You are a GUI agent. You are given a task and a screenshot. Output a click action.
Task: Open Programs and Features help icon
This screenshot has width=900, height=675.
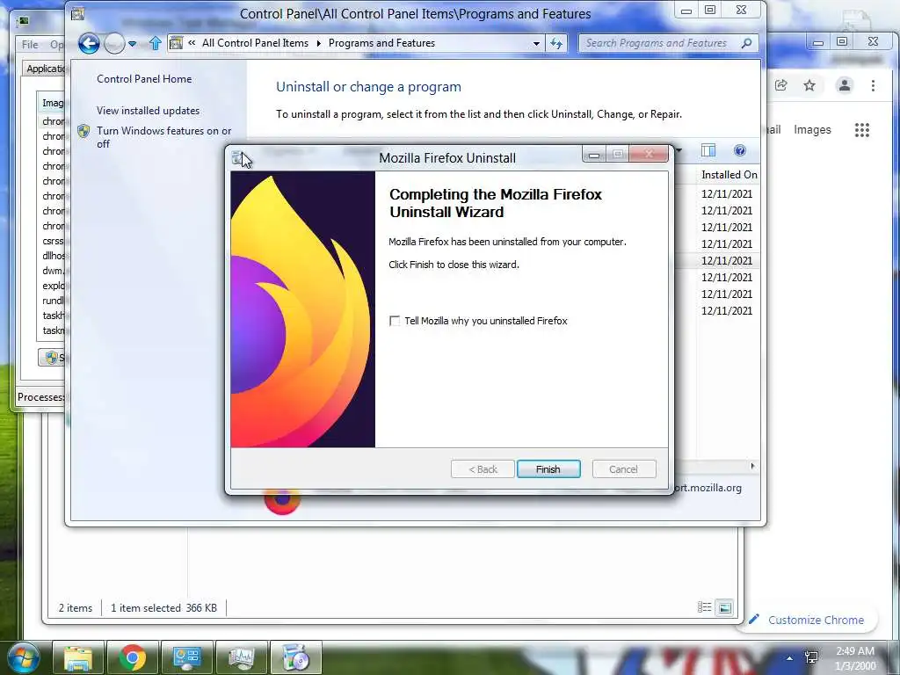[740, 150]
